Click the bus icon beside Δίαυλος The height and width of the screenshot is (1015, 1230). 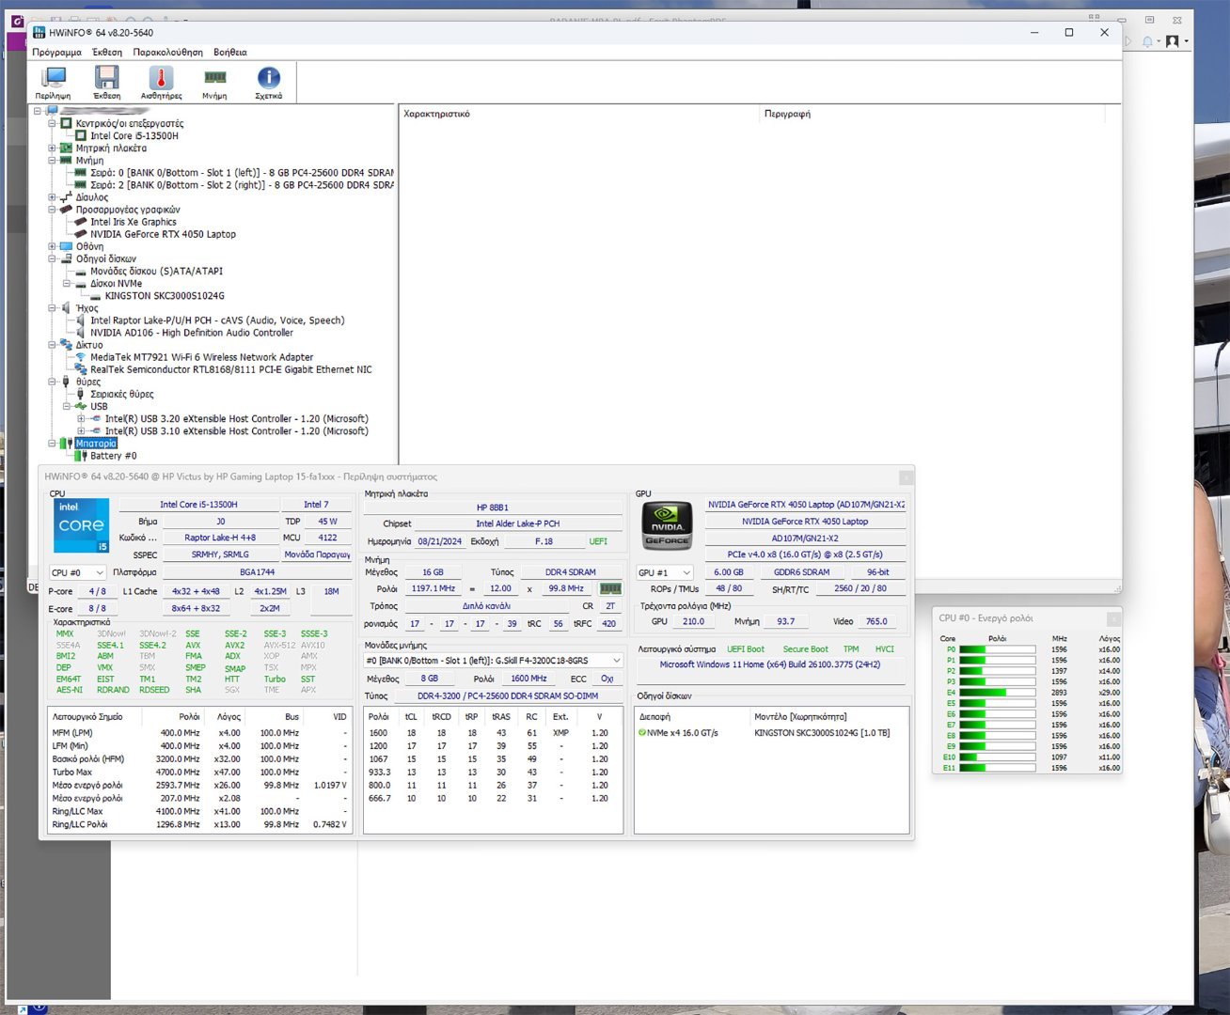[66, 197]
